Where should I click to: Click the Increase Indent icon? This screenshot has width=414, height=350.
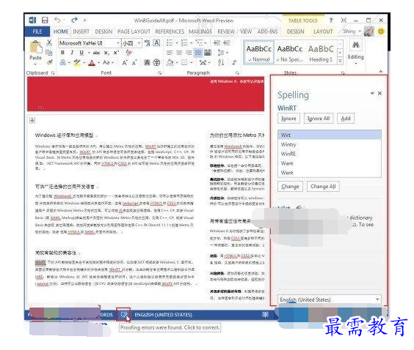[x=227, y=42]
